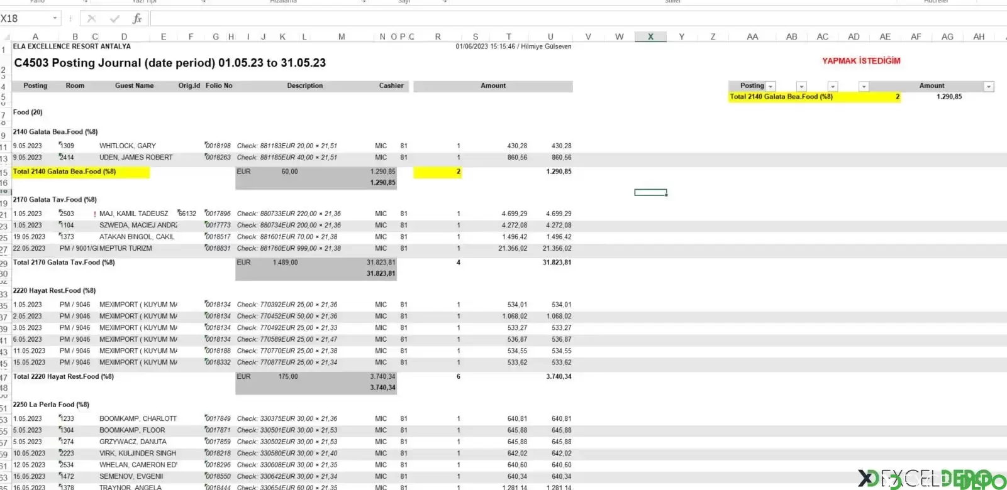1007x490 pixels.
Task: Click the Select All corner triangle
Action: pos(6,37)
